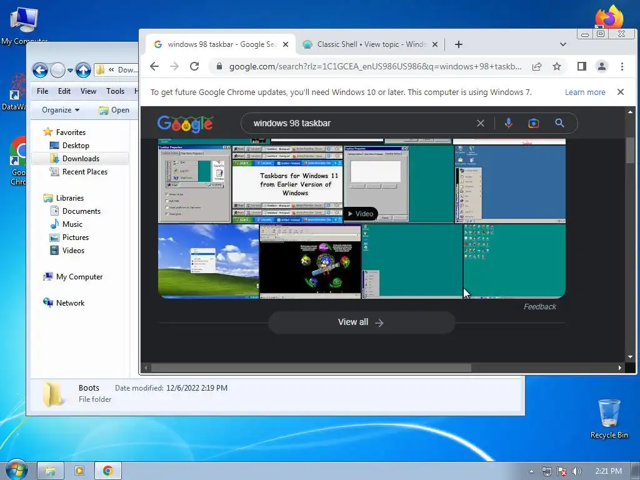The height and width of the screenshot is (480, 640).
Task: Open Taskbars for Windows 11 thumbnail
Action: point(287,184)
